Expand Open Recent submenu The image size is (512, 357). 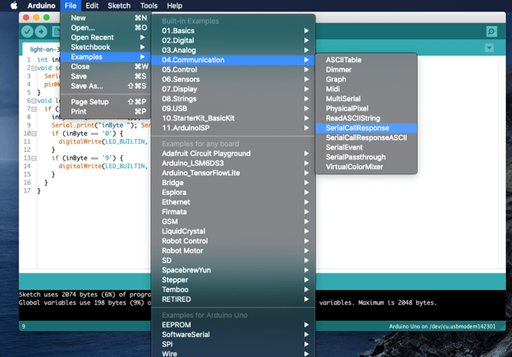[106, 38]
